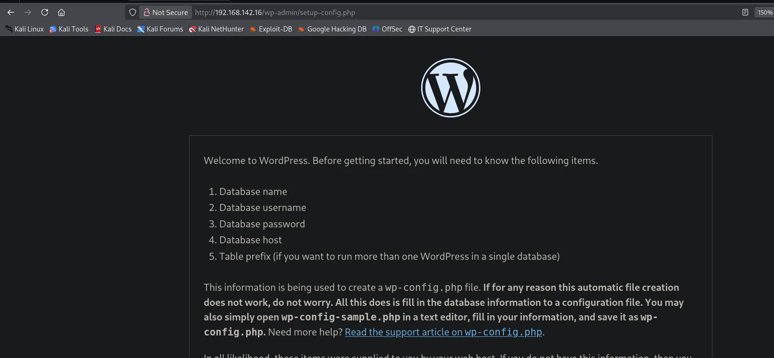Reload the current page
Image resolution: width=774 pixels, height=358 pixels.
(45, 13)
